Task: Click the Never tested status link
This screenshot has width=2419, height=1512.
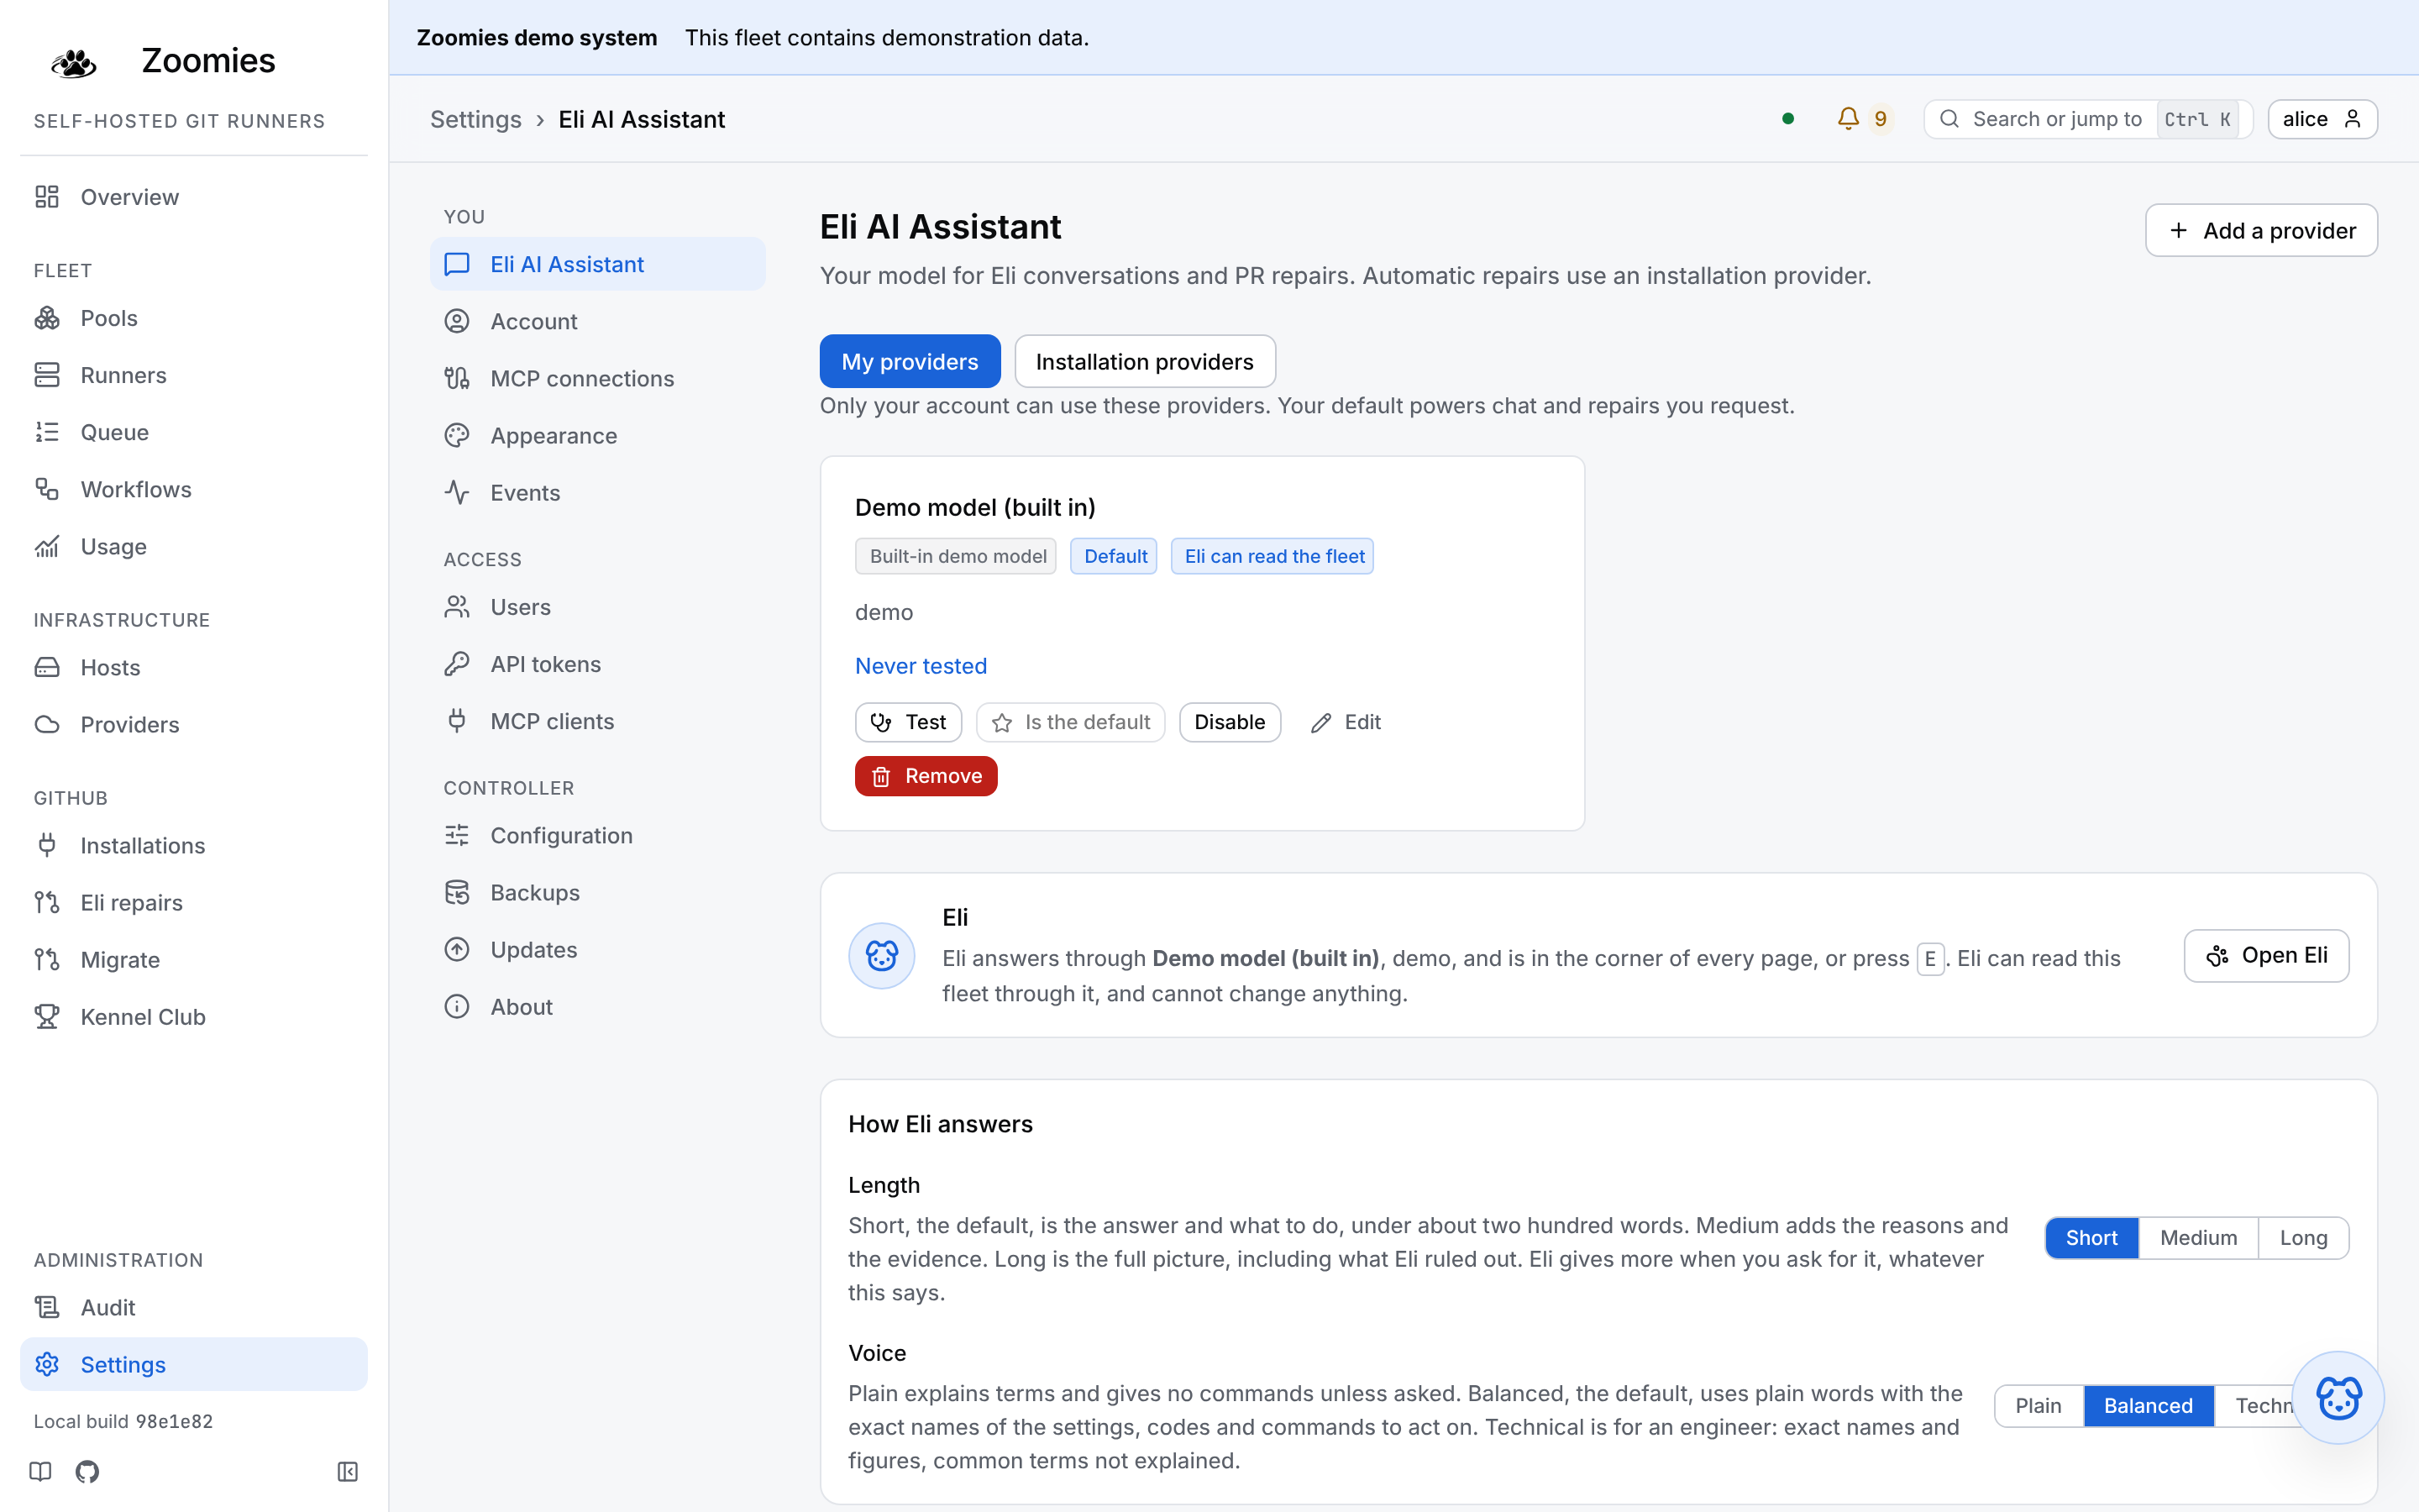Action: pos(921,666)
